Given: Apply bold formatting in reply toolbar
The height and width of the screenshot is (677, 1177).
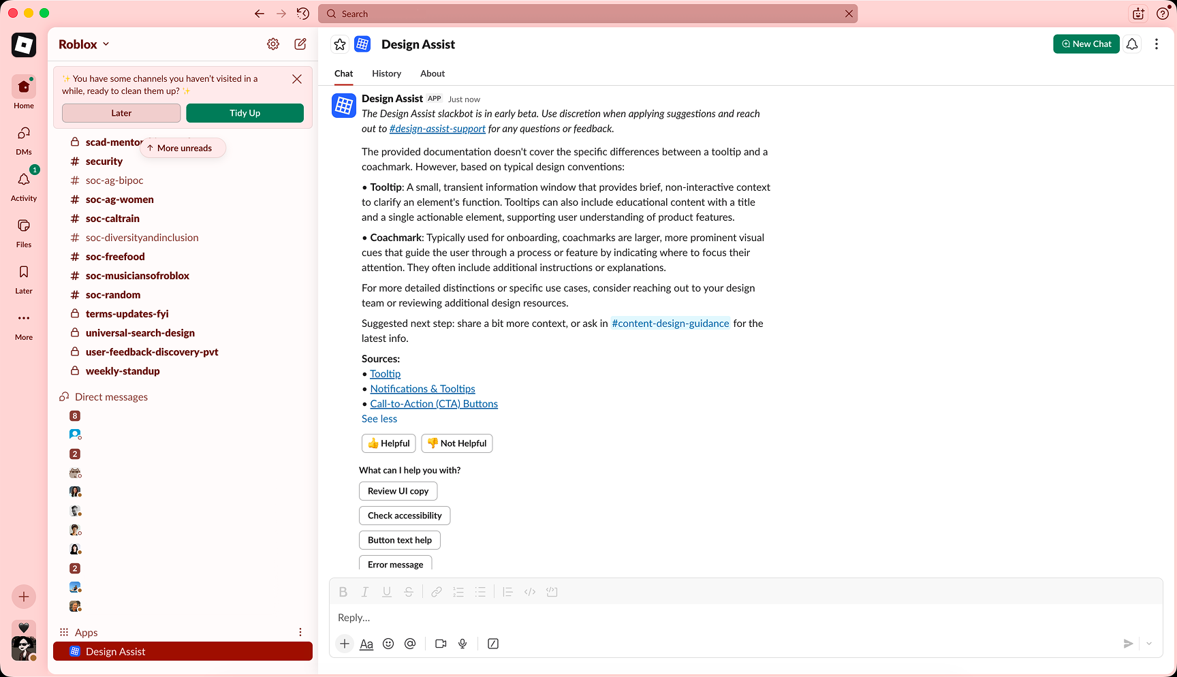Looking at the screenshot, I should (x=343, y=592).
